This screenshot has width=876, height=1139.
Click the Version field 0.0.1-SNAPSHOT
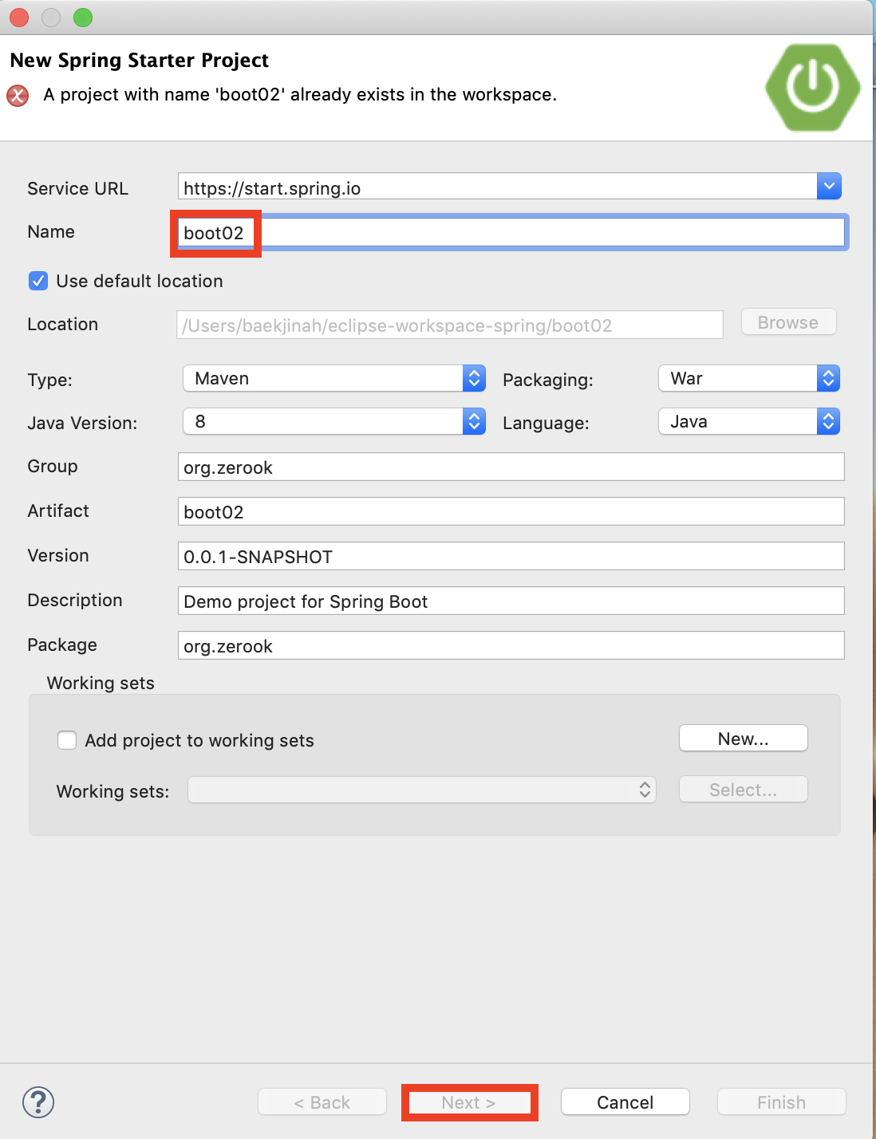[511, 556]
